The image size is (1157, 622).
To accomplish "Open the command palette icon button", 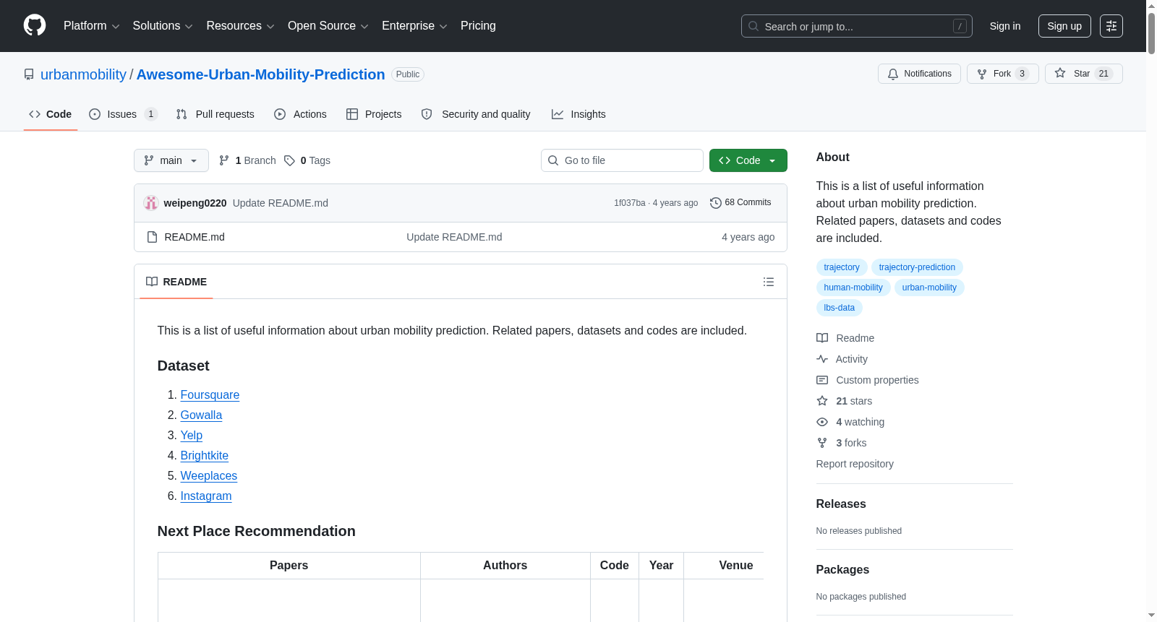I will 1111,26.
